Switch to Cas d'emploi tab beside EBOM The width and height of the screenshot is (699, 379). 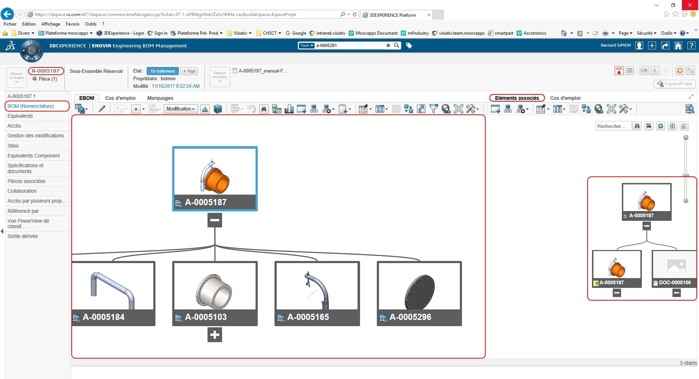click(120, 98)
